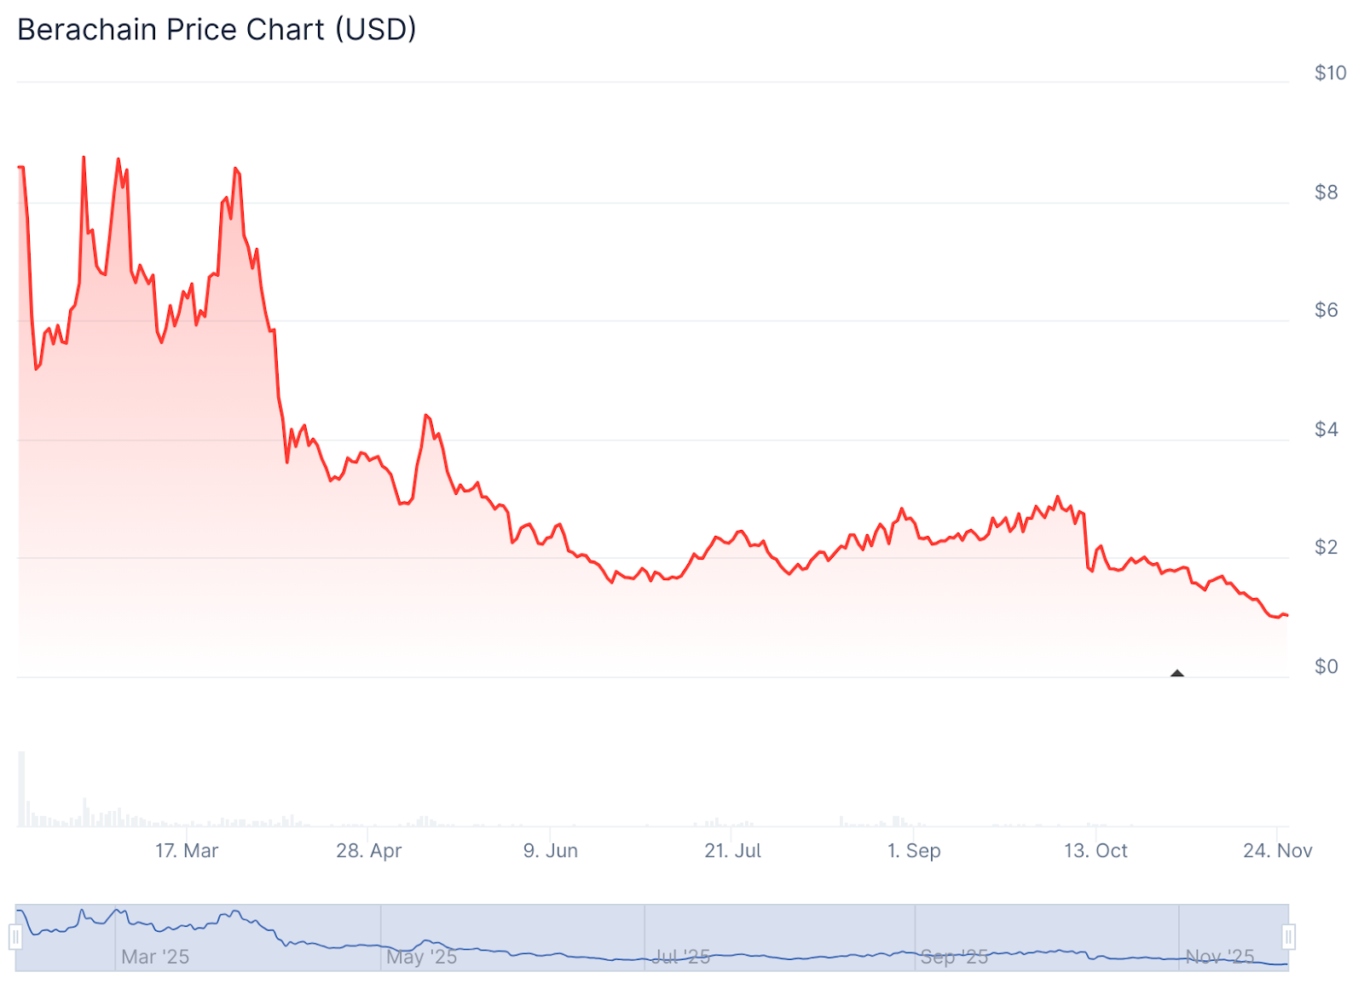Click the $6 price axis label

pyautogui.click(x=1326, y=310)
